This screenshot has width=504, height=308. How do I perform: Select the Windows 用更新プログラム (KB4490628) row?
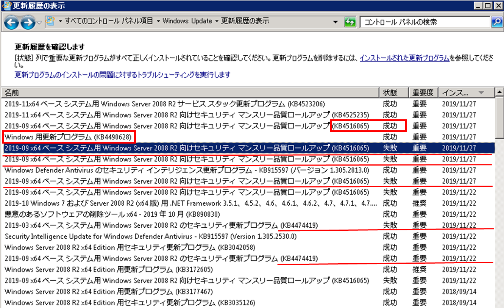(248, 137)
